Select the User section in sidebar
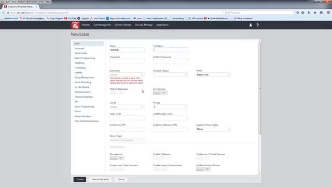The height and width of the screenshot is (187, 332). (88, 44)
